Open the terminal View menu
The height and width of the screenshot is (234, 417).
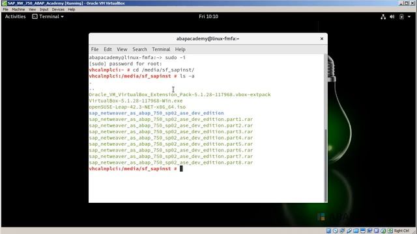(122, 49)
